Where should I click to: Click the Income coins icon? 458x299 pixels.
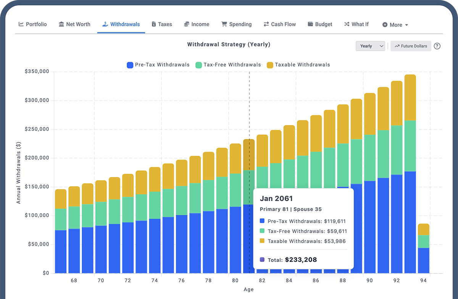point(186,24)
